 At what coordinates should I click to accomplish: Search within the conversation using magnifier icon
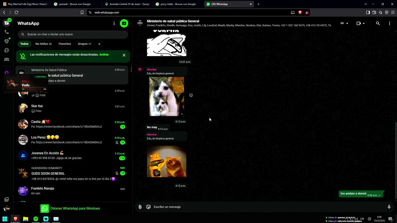coord(378,23)
